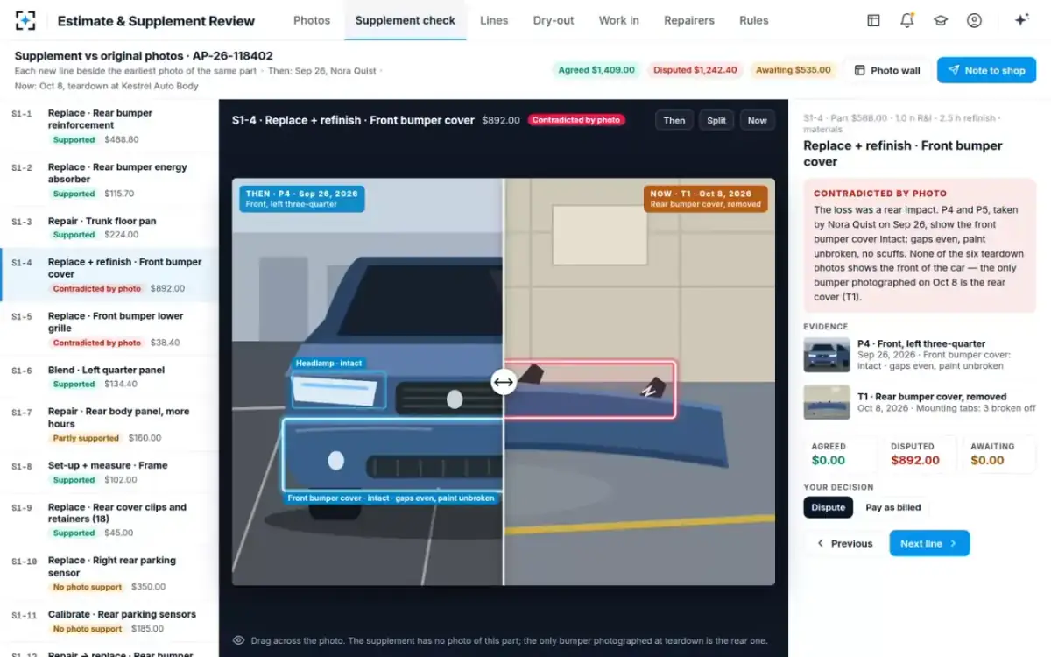The width and height of the screenshot is (1051, 657).
Task: Open the Photo wall
Action: point(886,70)
